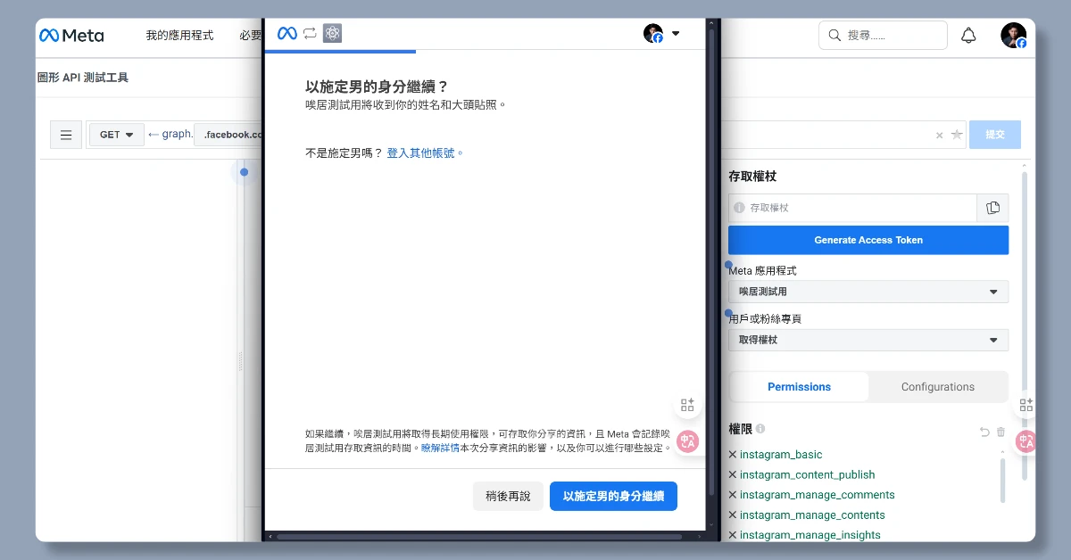The image size is (1071, 560).
Task: Click the right panel's vertical scrollbar
Action: coord(1024,325)
